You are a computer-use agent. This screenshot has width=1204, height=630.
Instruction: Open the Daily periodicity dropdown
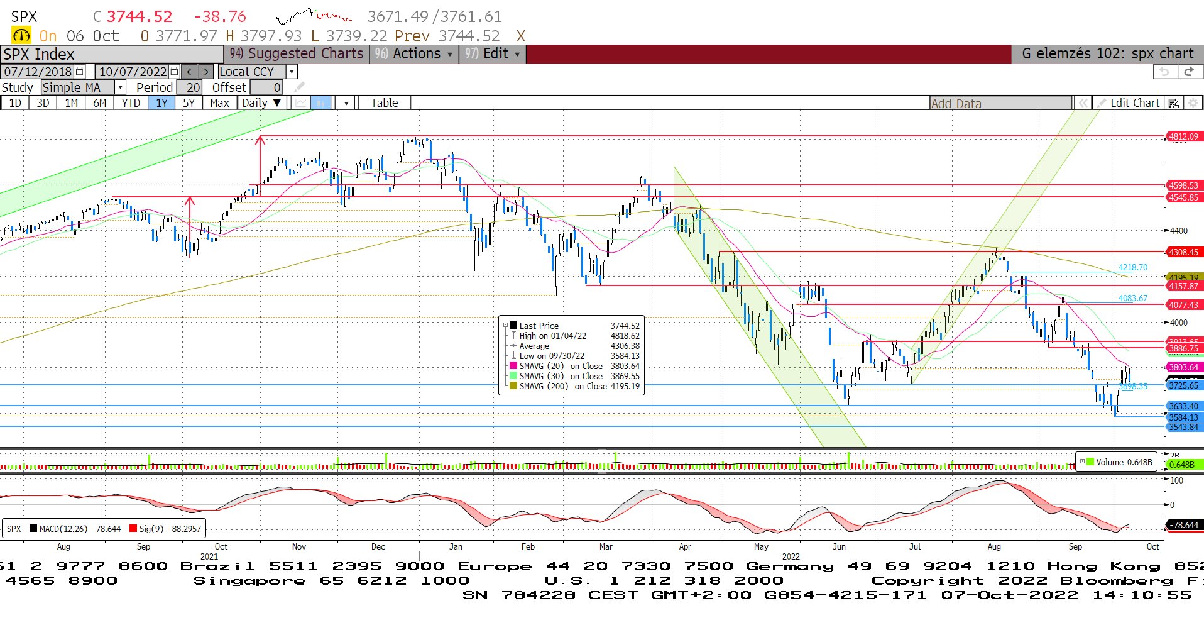261,103
